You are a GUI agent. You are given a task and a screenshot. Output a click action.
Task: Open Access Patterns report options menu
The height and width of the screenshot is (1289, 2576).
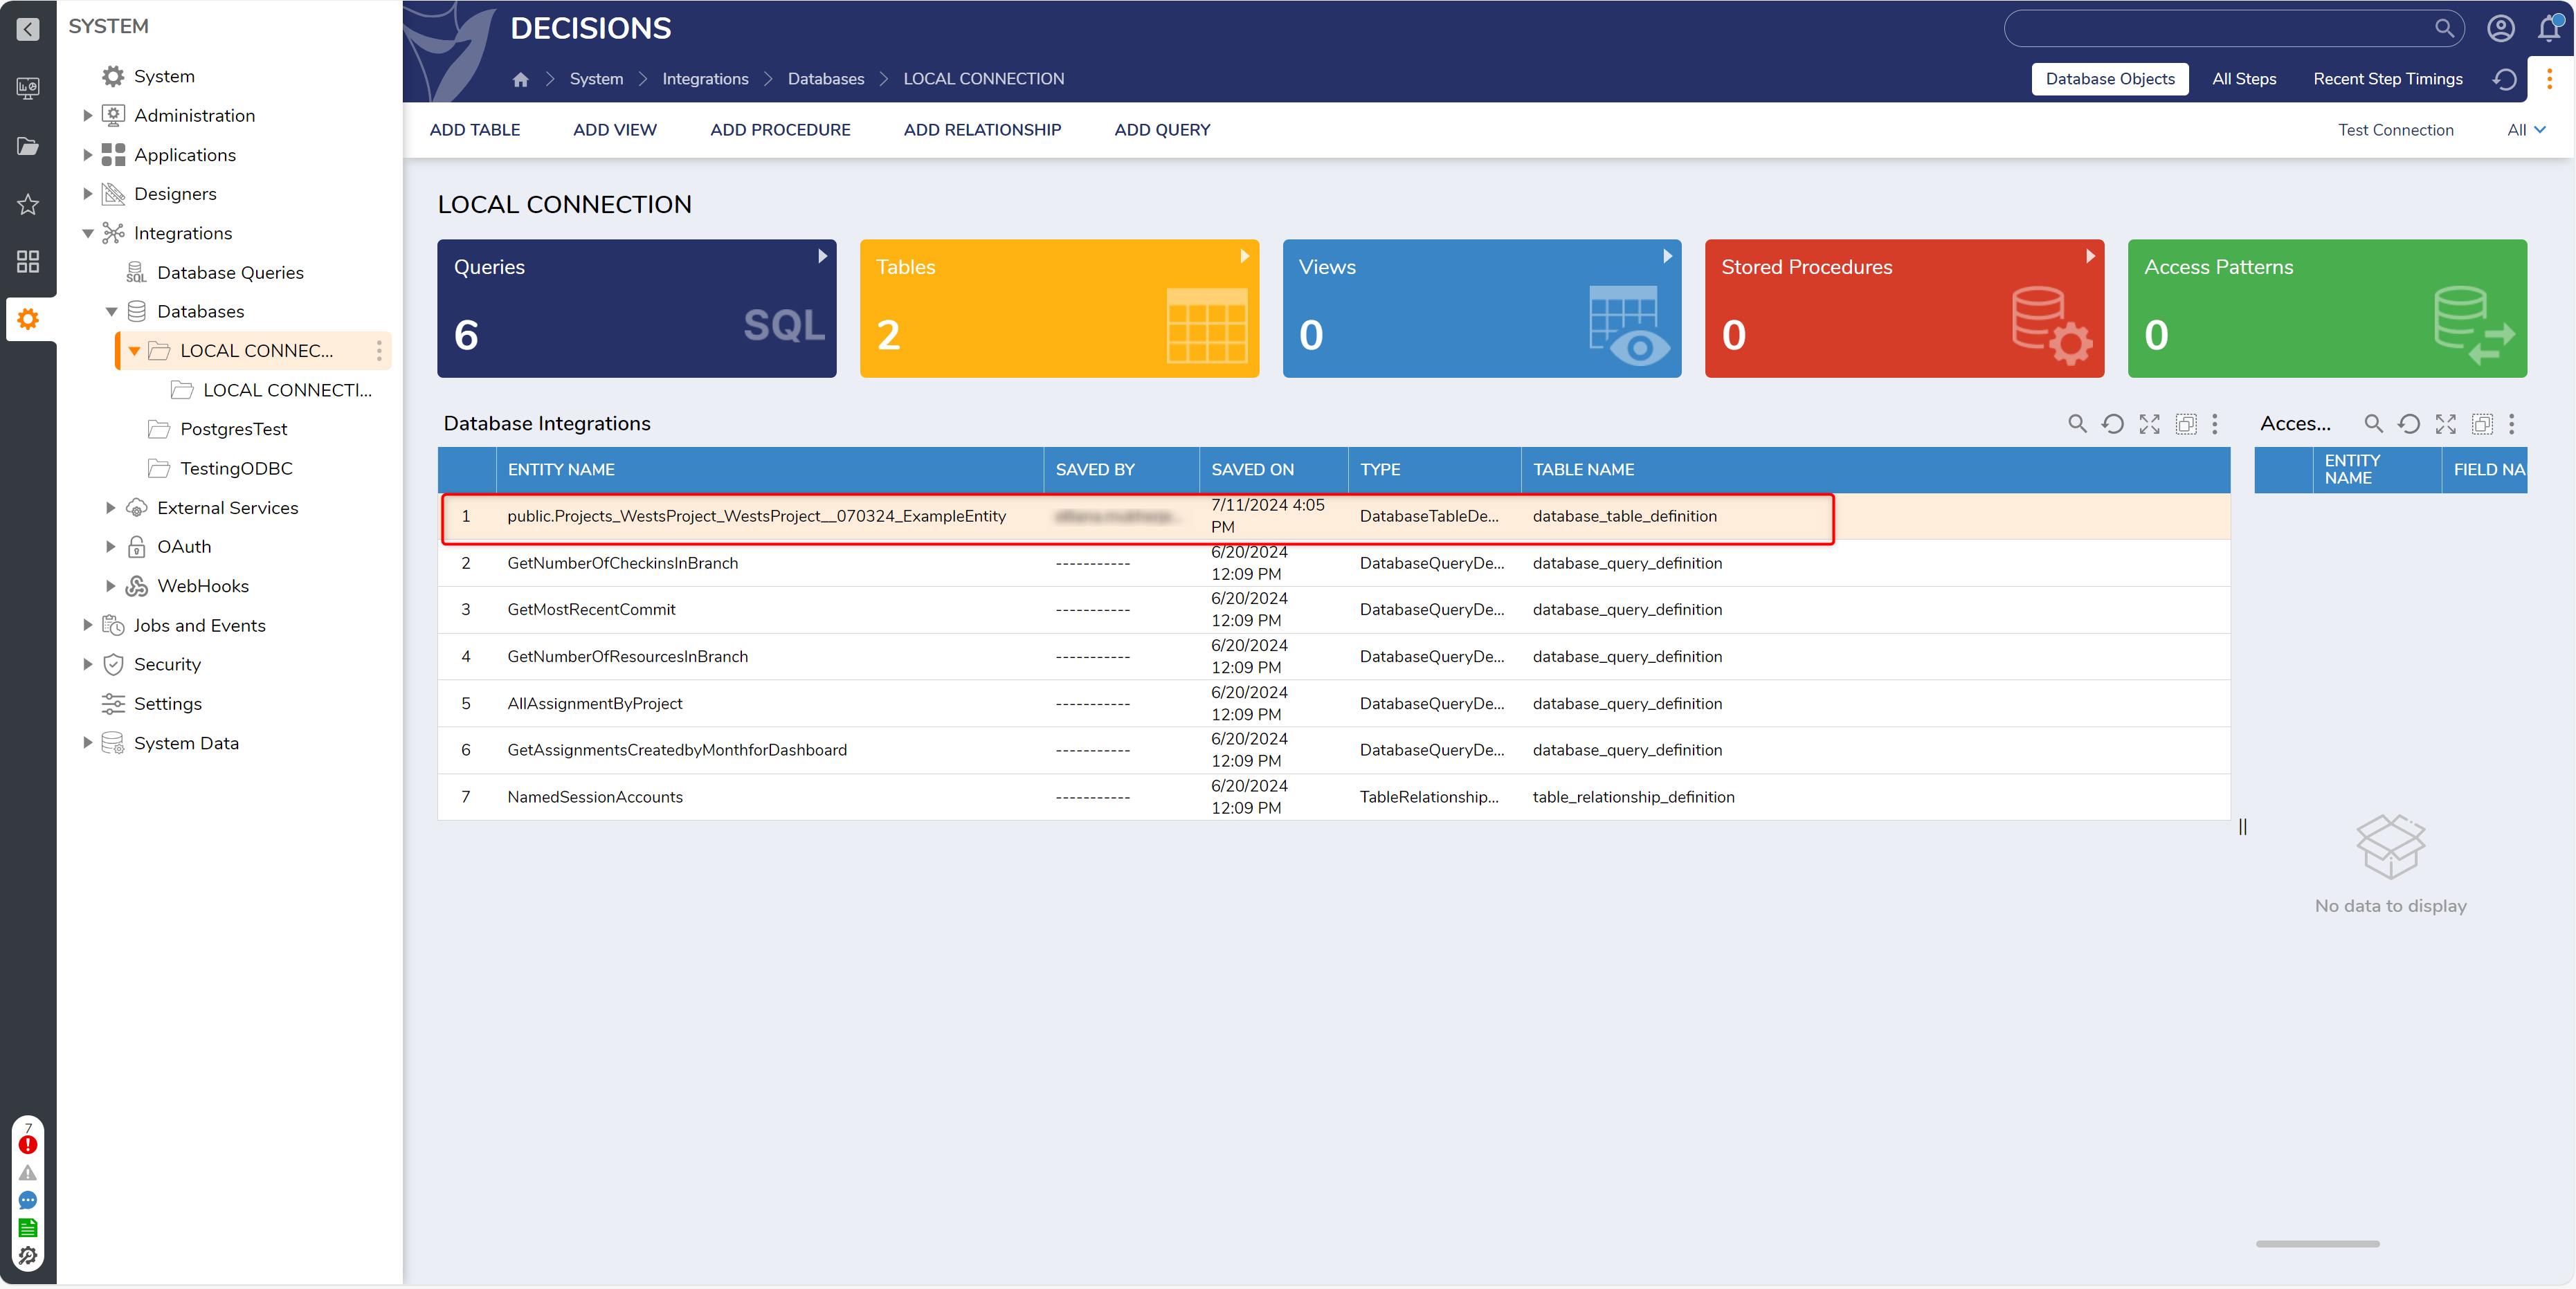(2511, 424)
